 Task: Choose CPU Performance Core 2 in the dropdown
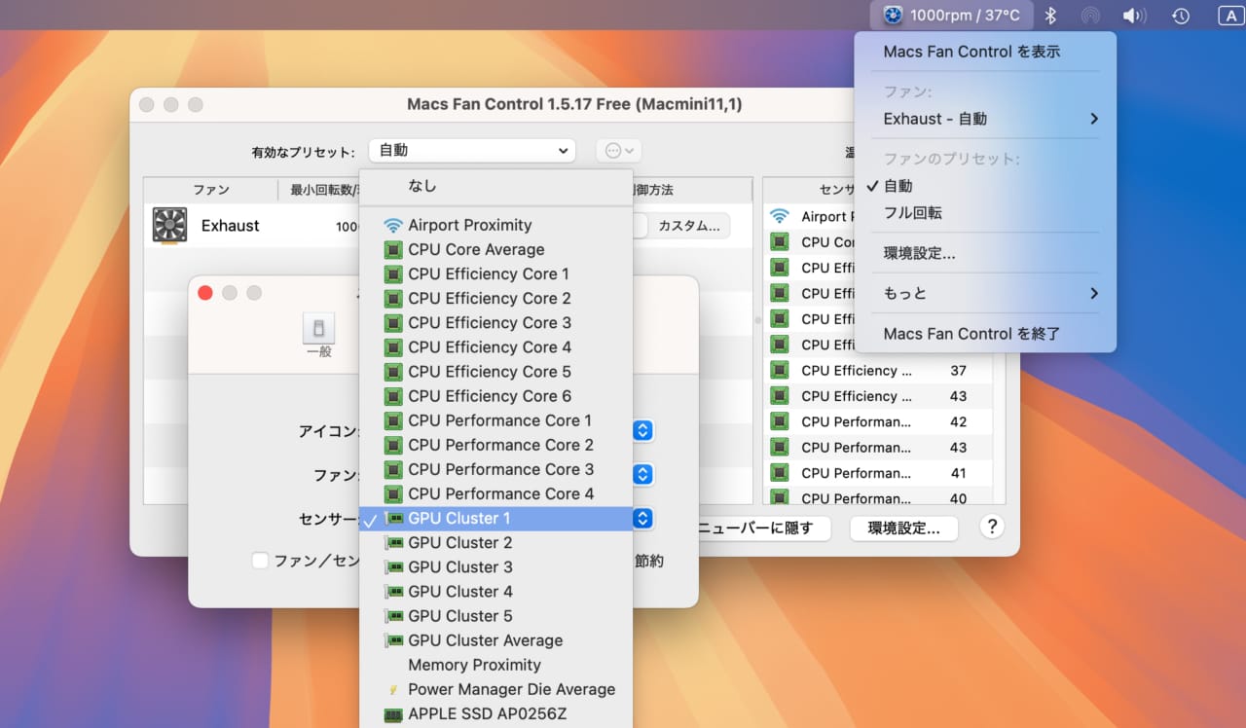pos(495,445)
